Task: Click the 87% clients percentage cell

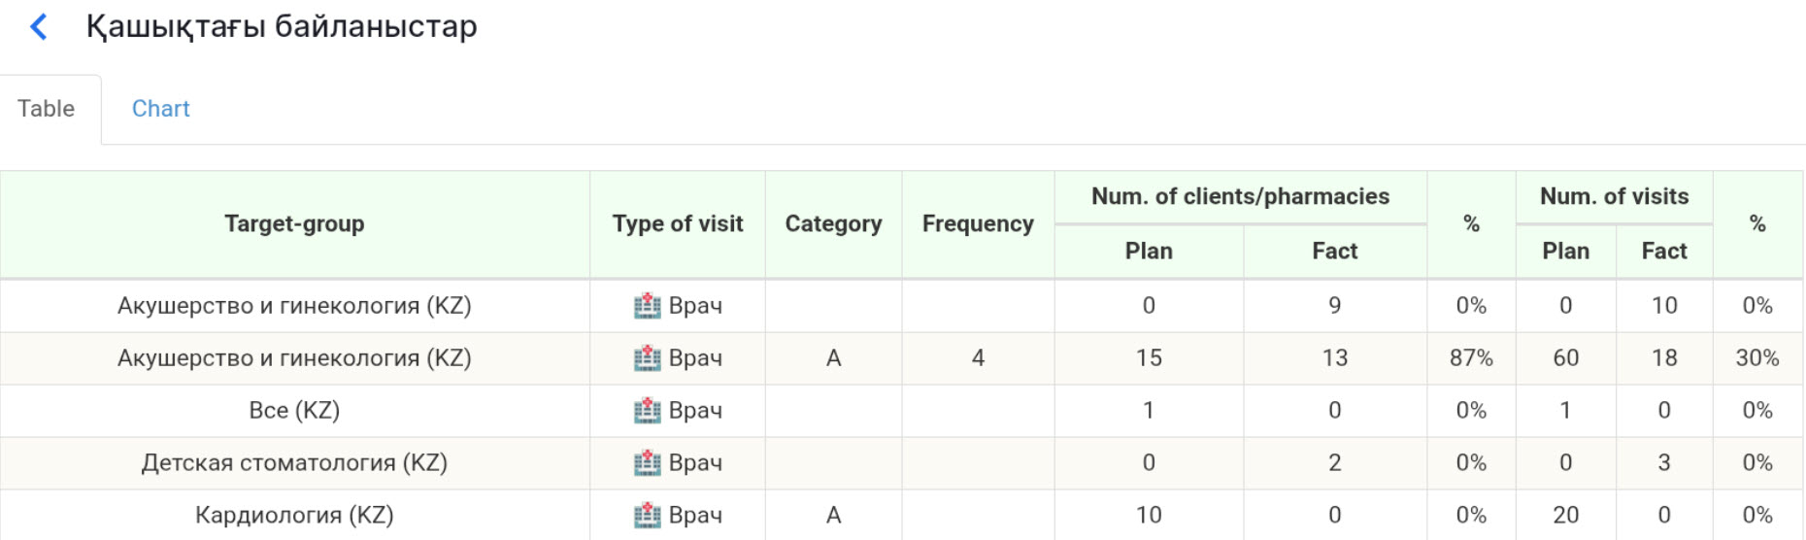Action: pyautogui.click(x=1471, y=358)
